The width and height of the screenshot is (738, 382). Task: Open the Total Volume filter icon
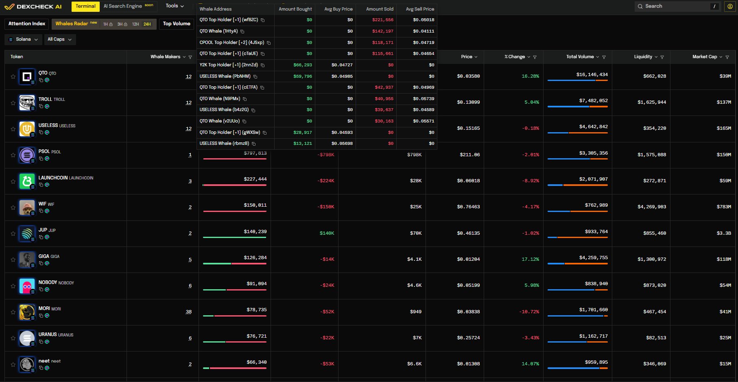[x=604, y=57]
